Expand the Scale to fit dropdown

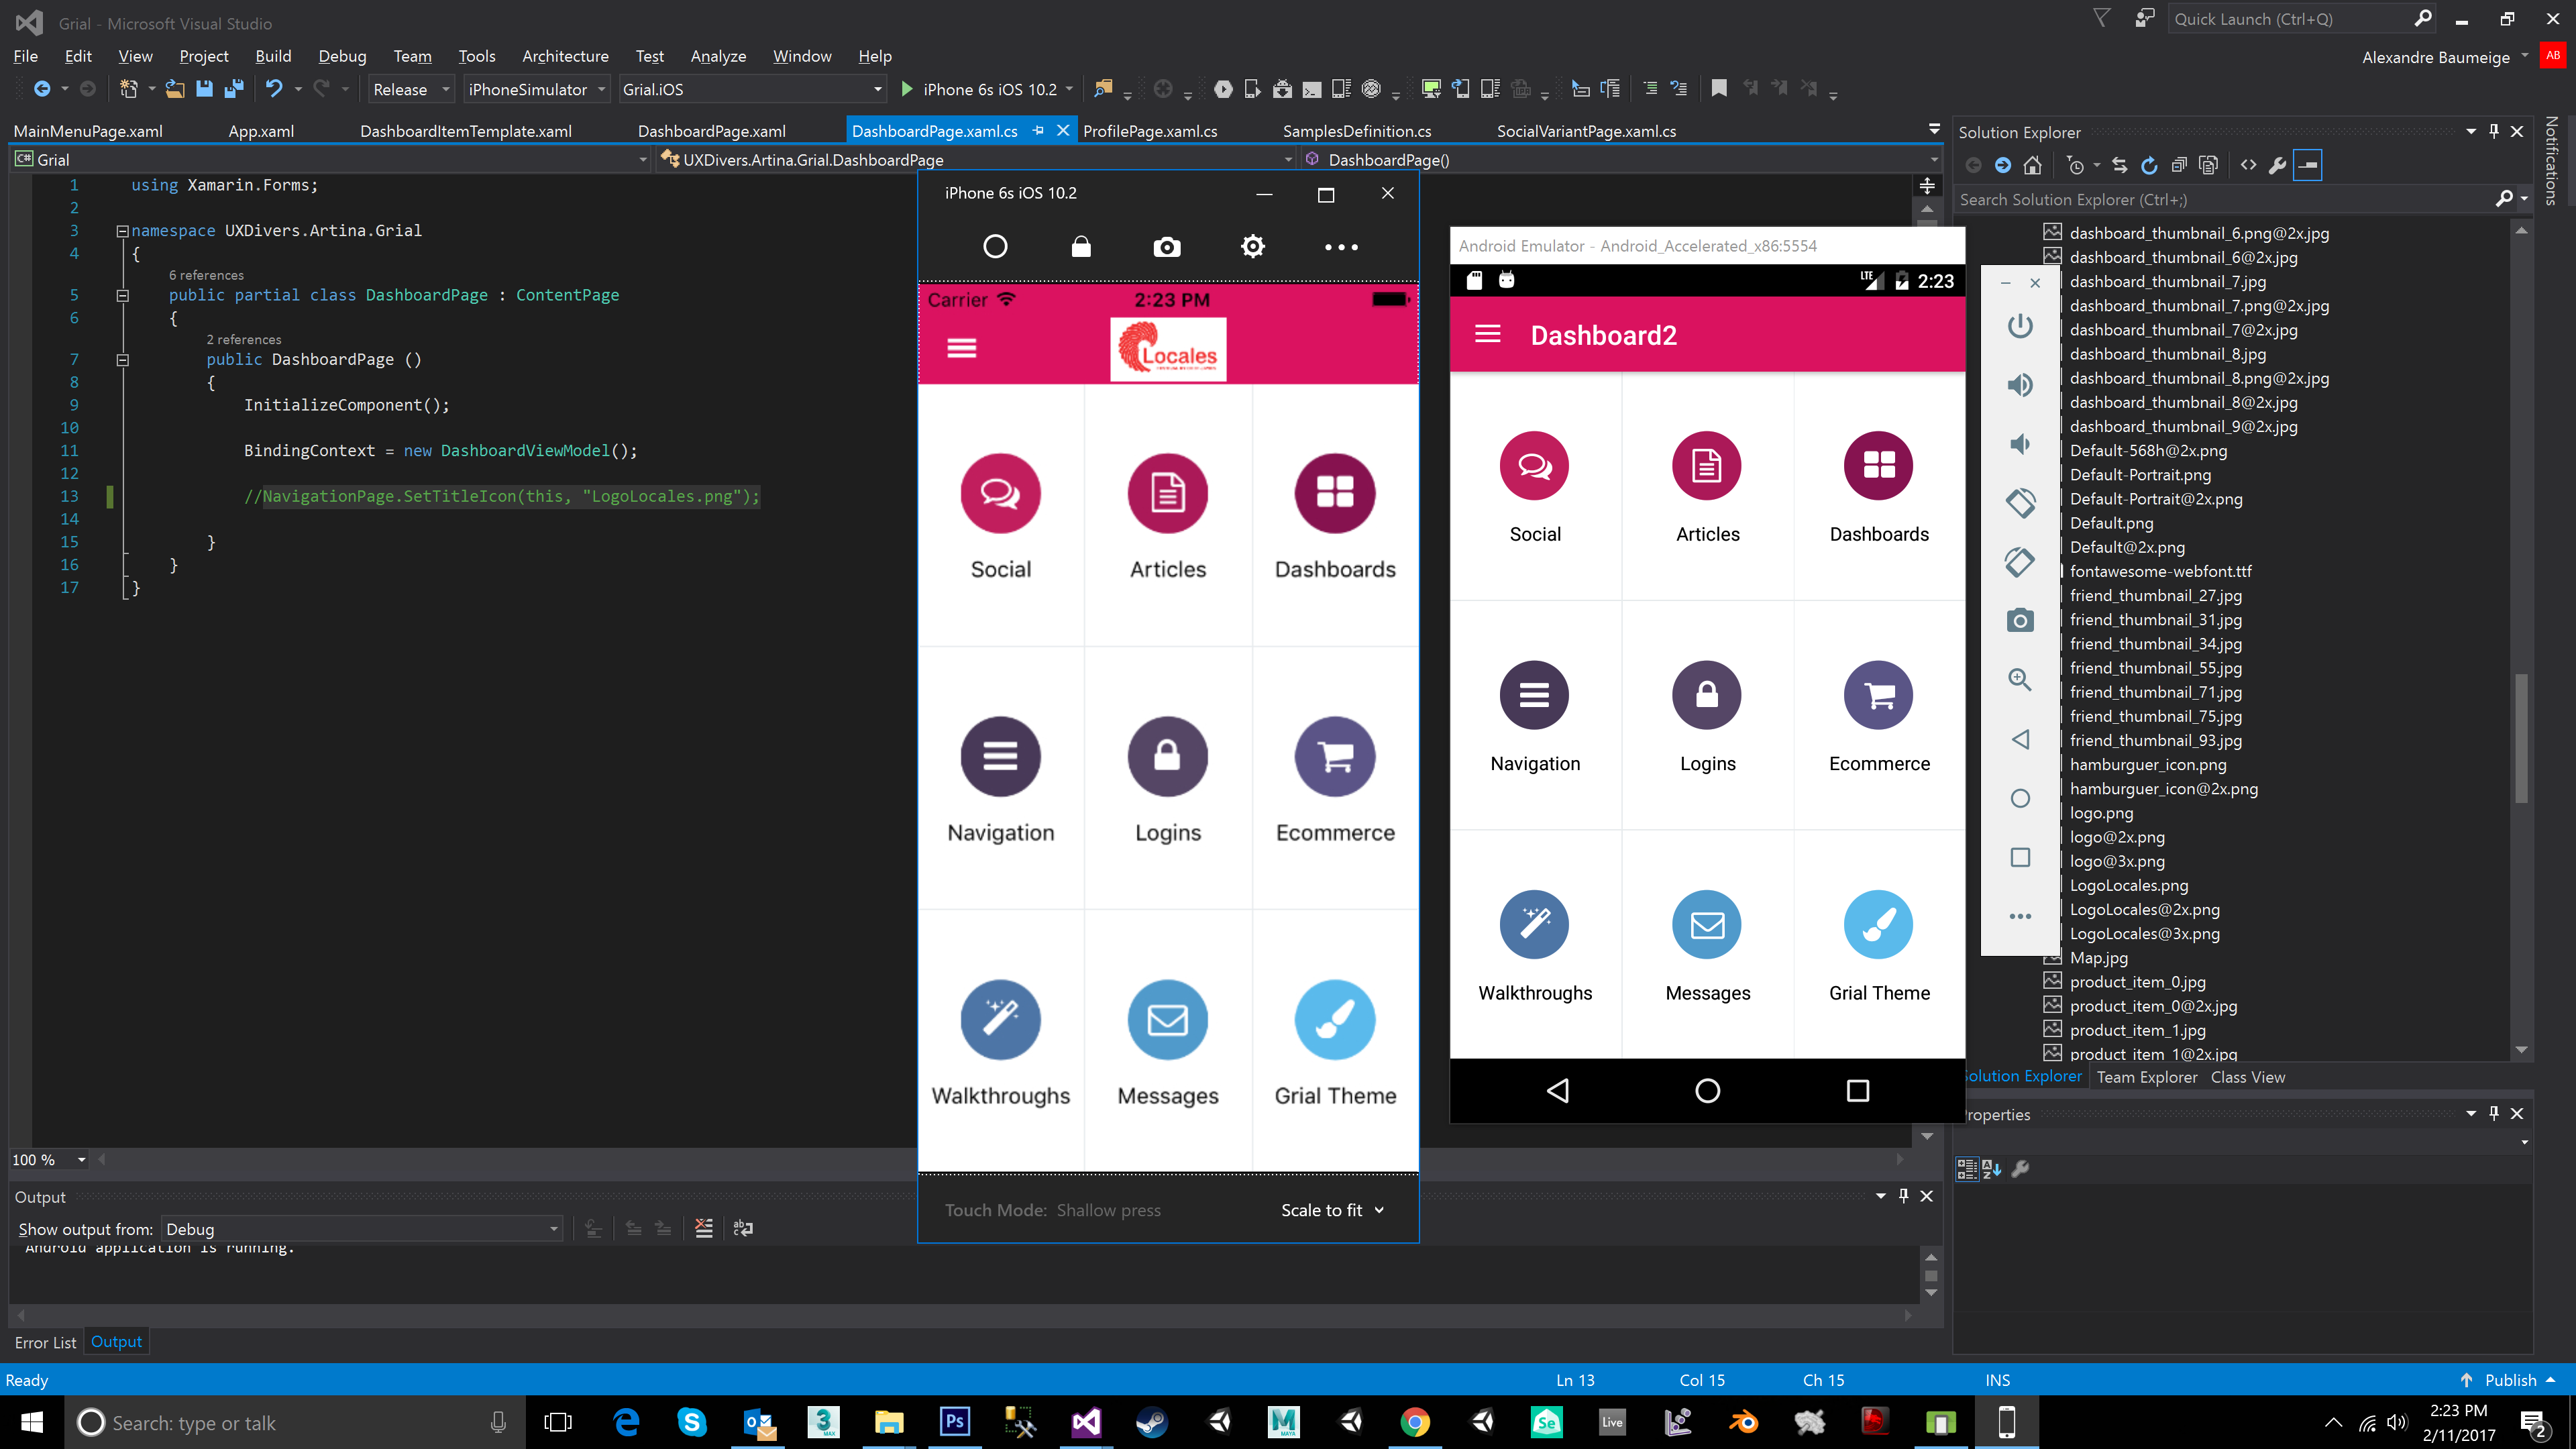click(x=1332, y=1210)
